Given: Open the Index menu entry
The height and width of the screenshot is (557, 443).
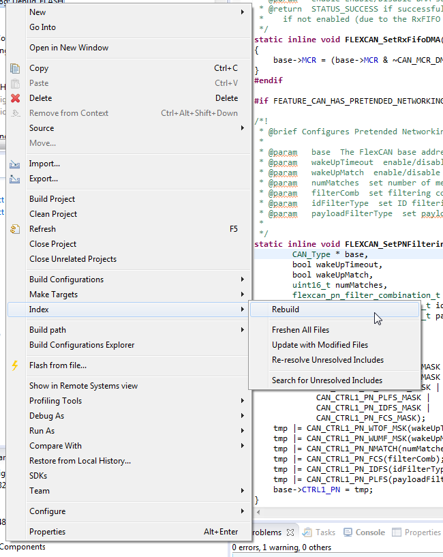Looking at the screenshot, I should tap(129, 310).
